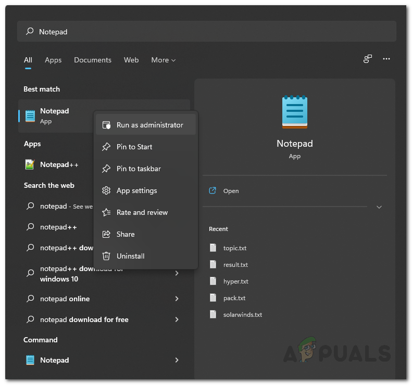Choose Run as administrator from context menu

point(145,124)
